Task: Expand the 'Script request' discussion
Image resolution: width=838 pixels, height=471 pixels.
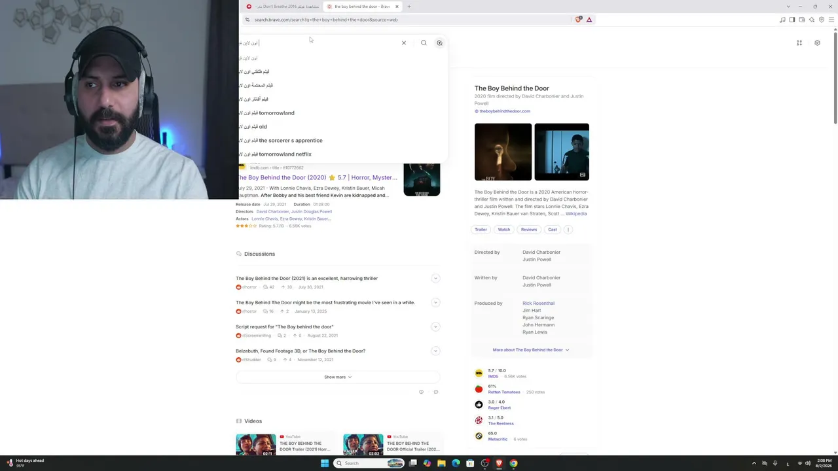Action: click(x=435, y=327)
